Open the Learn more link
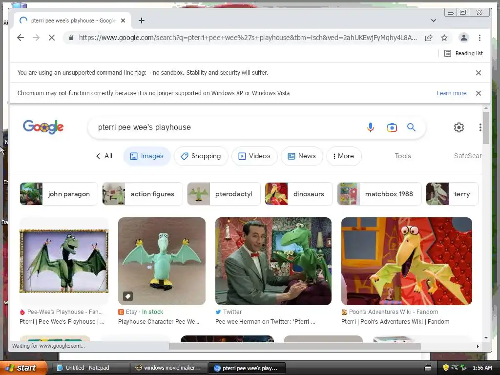Image resolution: width=500 pixels, height=375 pixels. [452, 93]
